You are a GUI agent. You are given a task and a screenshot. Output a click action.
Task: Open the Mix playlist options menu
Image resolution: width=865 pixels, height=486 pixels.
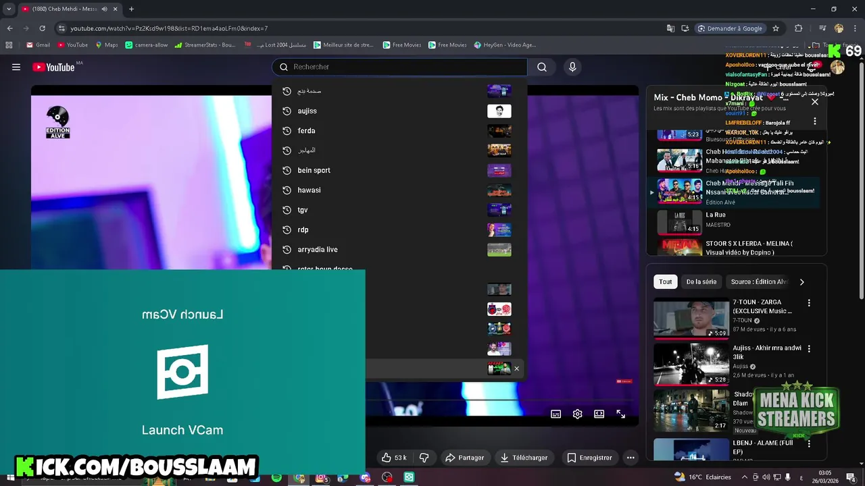[815, 122]
